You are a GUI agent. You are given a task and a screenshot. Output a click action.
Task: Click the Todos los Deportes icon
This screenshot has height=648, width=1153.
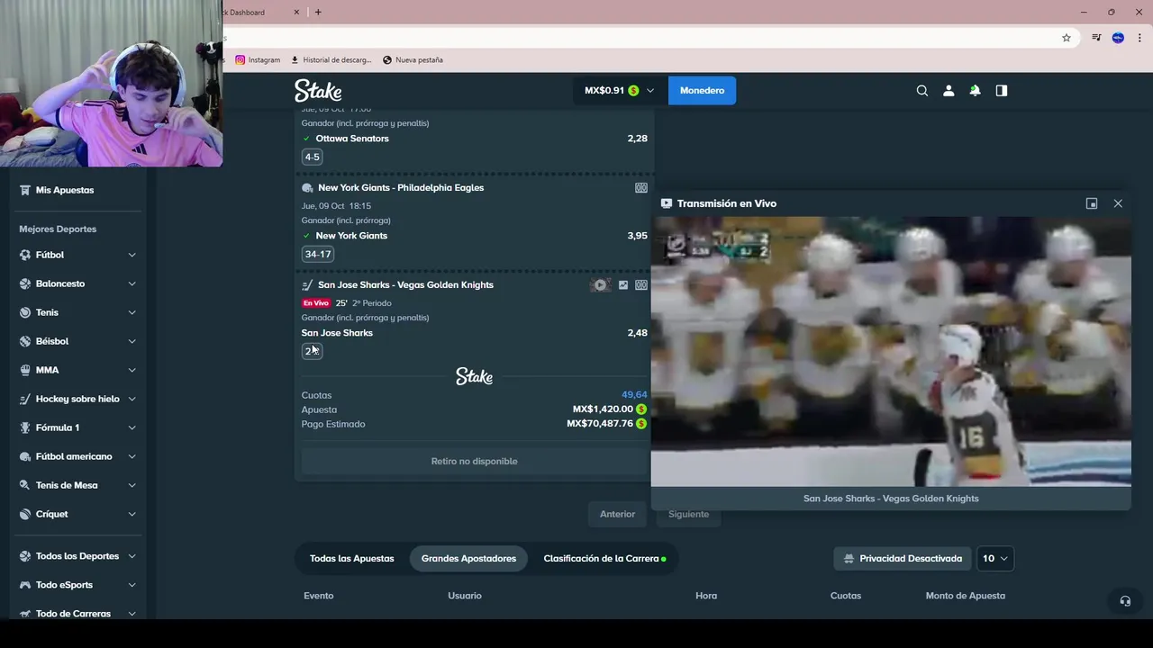25,556
